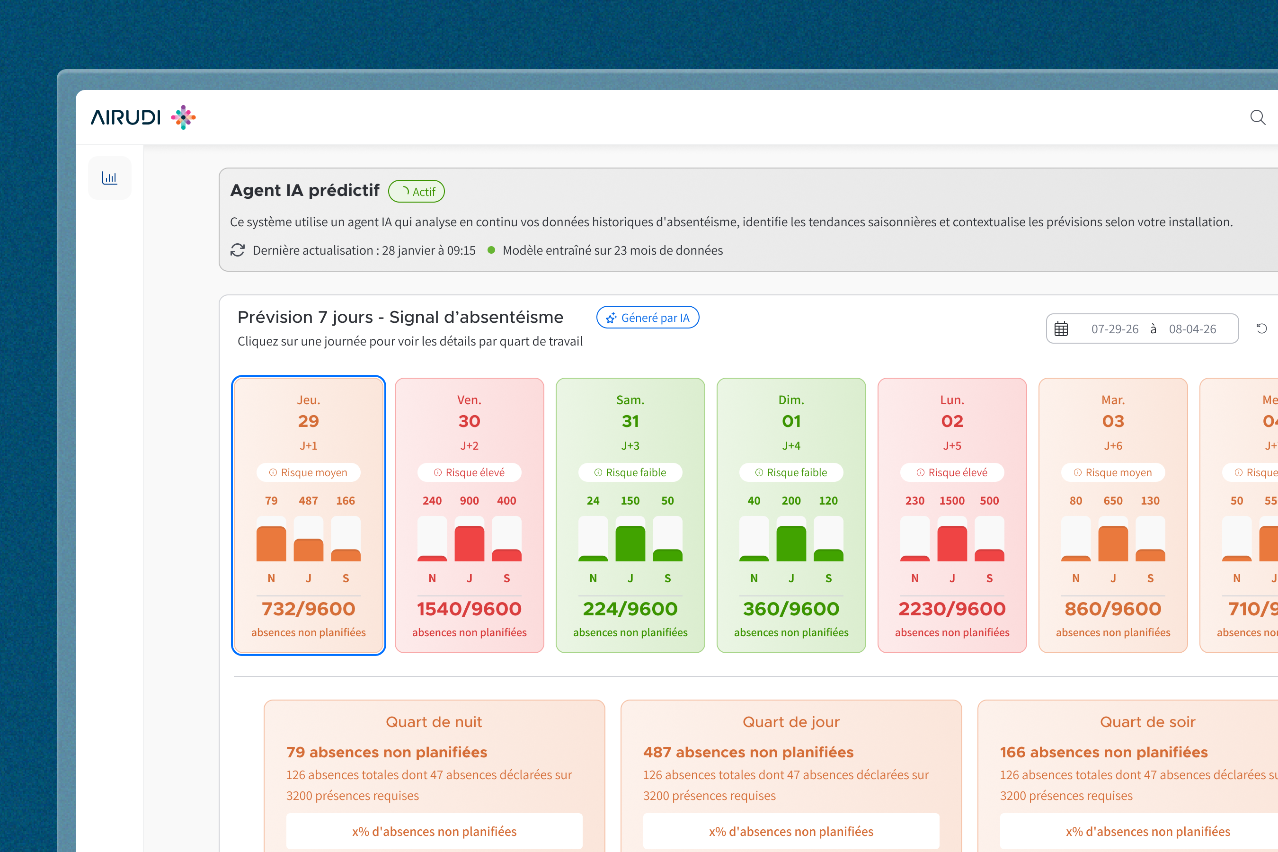This screenshot has height=852, width=1278.
Task: Click x% d'absences non planifiées under Quart de jour
Action: pyautogui.click(x=791, y=831)
